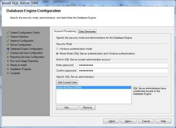
Task: Click the Reporting Services Configuration step
Action: point(27,57)
